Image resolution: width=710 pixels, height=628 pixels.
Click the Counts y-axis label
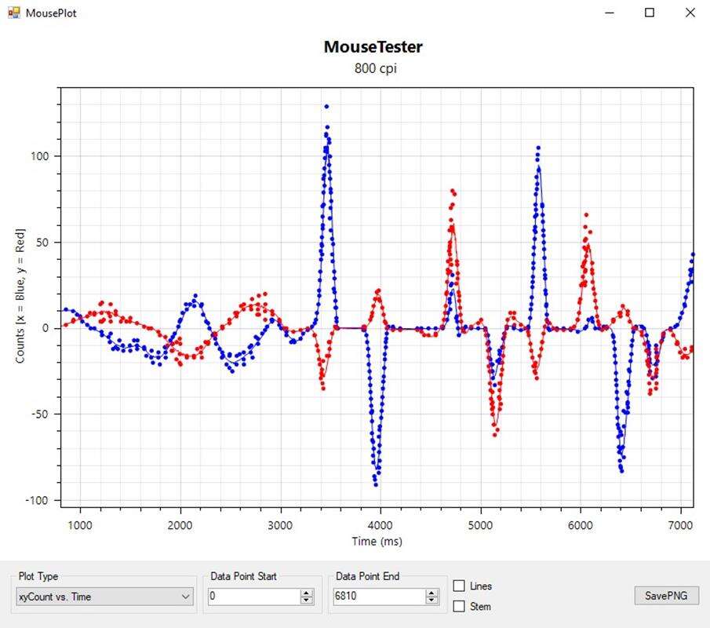pyautogui.click(x=20, y=296)
